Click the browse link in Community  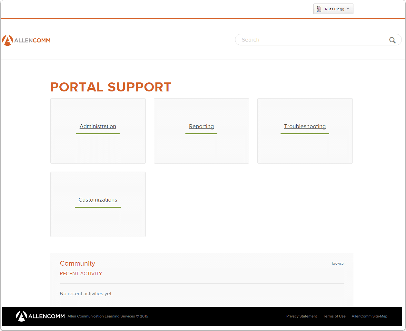click(x=338, y=263)
